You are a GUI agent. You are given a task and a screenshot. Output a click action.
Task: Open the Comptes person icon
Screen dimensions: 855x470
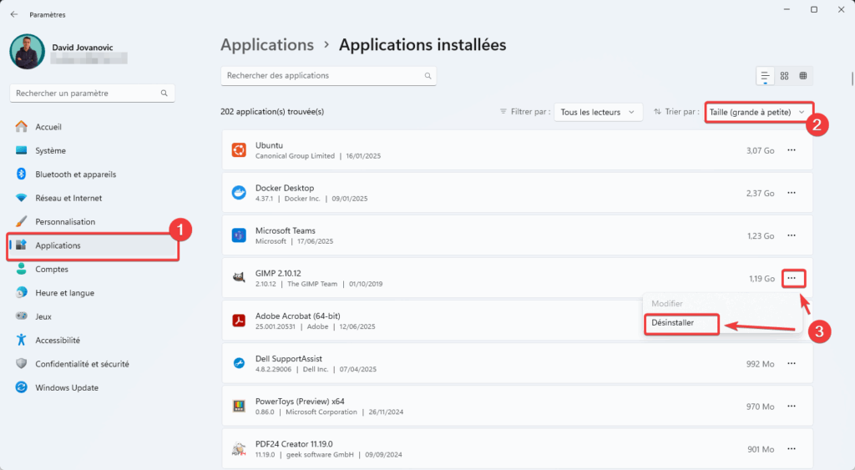[x=21, y=269]
